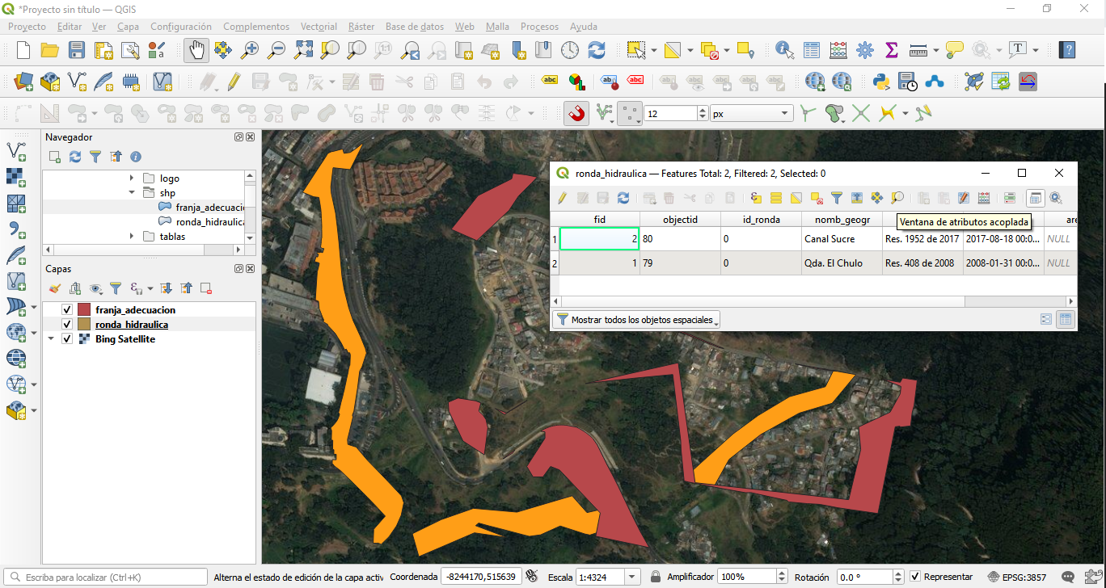Toggle franja_adecuacion layer visibility checkbox
This screenshot has height=588, width=1106.
(x=68, y=310)
